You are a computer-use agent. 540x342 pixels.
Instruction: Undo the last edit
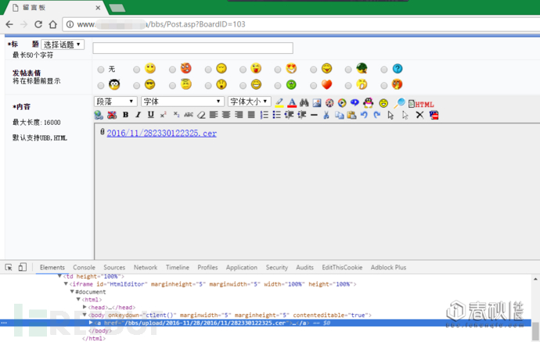coord(364,115)
